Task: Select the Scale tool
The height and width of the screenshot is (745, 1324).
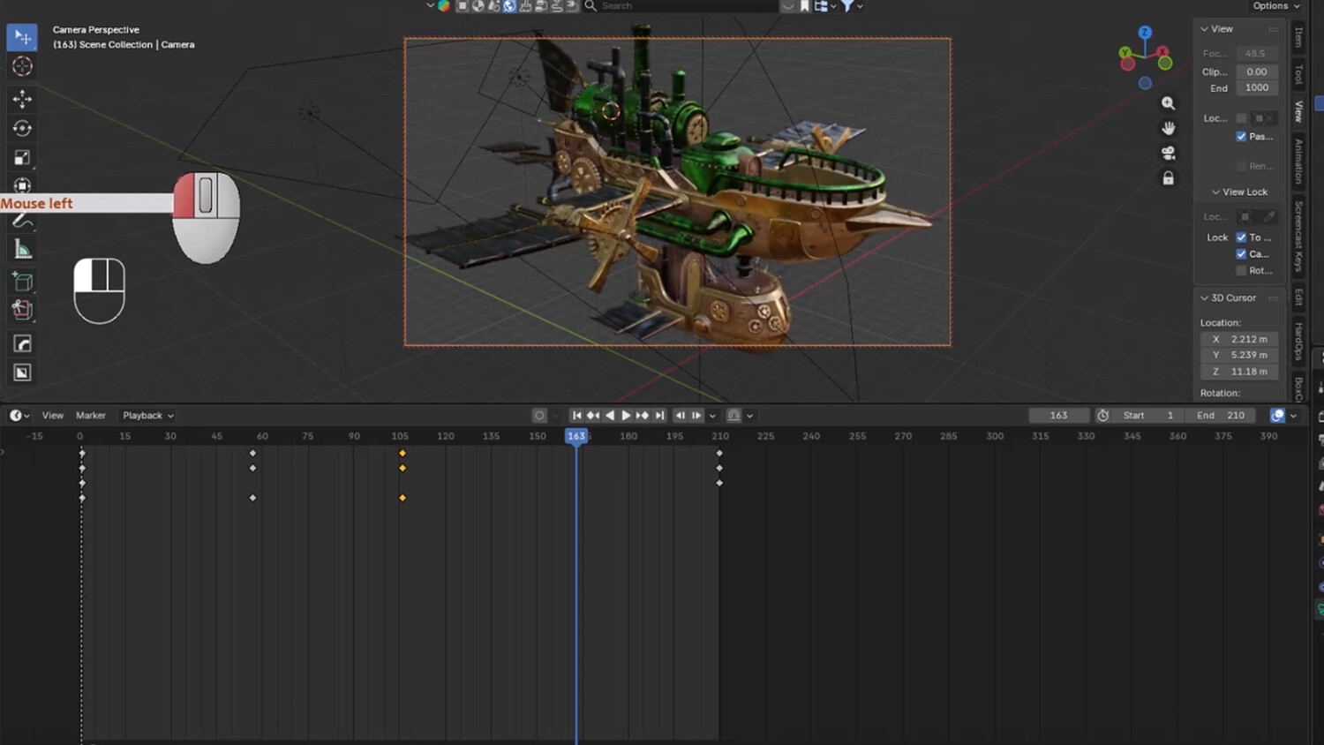Action: [x=22, y=158]
